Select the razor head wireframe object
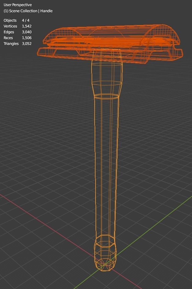 click(110, 44)
